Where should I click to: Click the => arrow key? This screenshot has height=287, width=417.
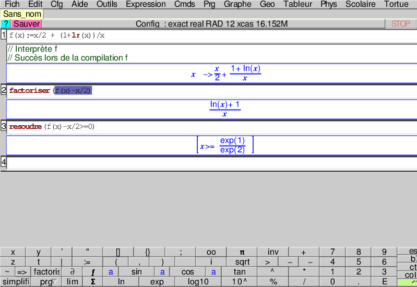coord(22,272)
